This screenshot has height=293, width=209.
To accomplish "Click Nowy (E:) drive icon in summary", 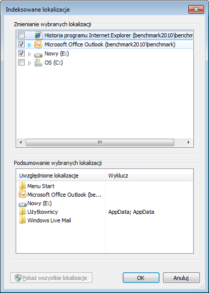I will [x=23, y=204].
